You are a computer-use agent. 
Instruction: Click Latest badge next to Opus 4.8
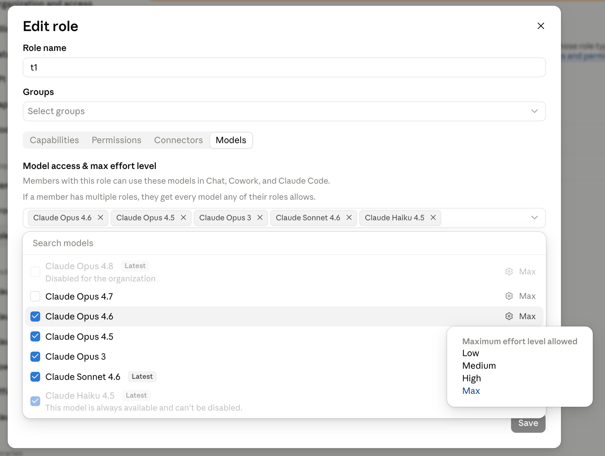click(135, 266)
